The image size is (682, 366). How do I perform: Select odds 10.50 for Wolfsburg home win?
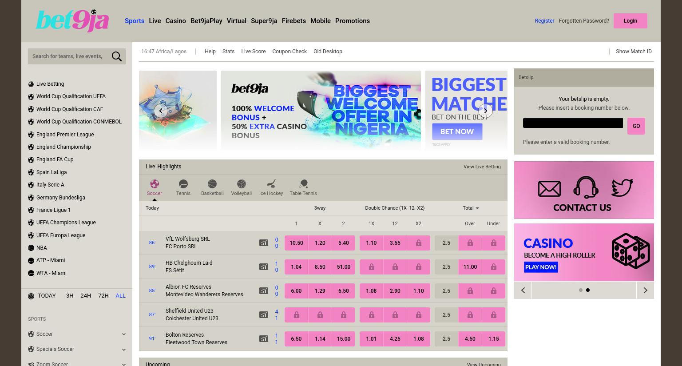(x=296, y=243)
